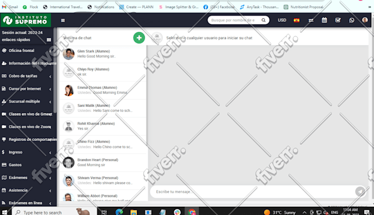This screenshot has height=215, width=374.
Task: Expand Sucursal múltiple chevron
Action: tap(50, 102)
